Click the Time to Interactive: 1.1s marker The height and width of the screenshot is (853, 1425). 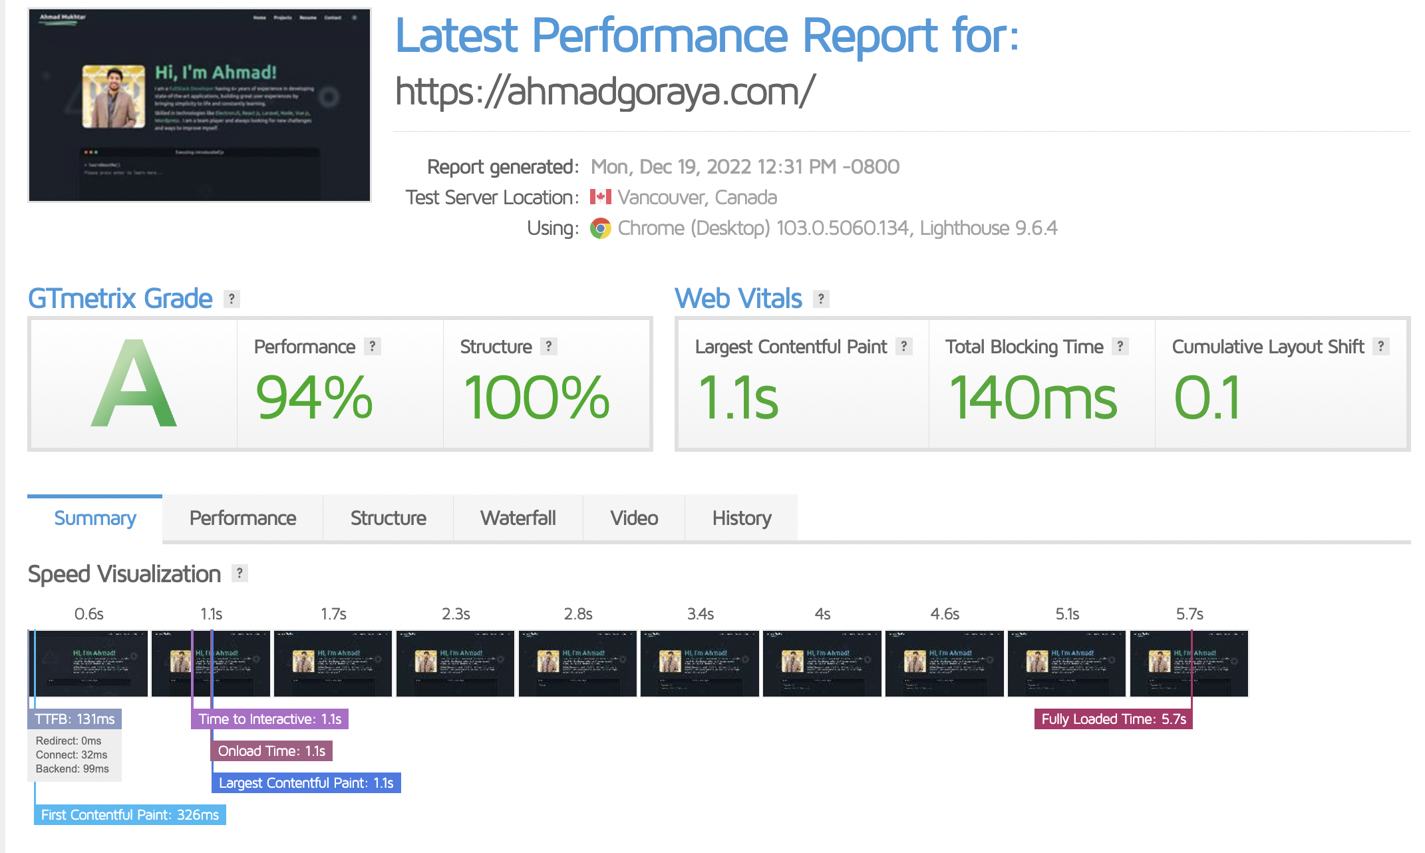(270, 719)
